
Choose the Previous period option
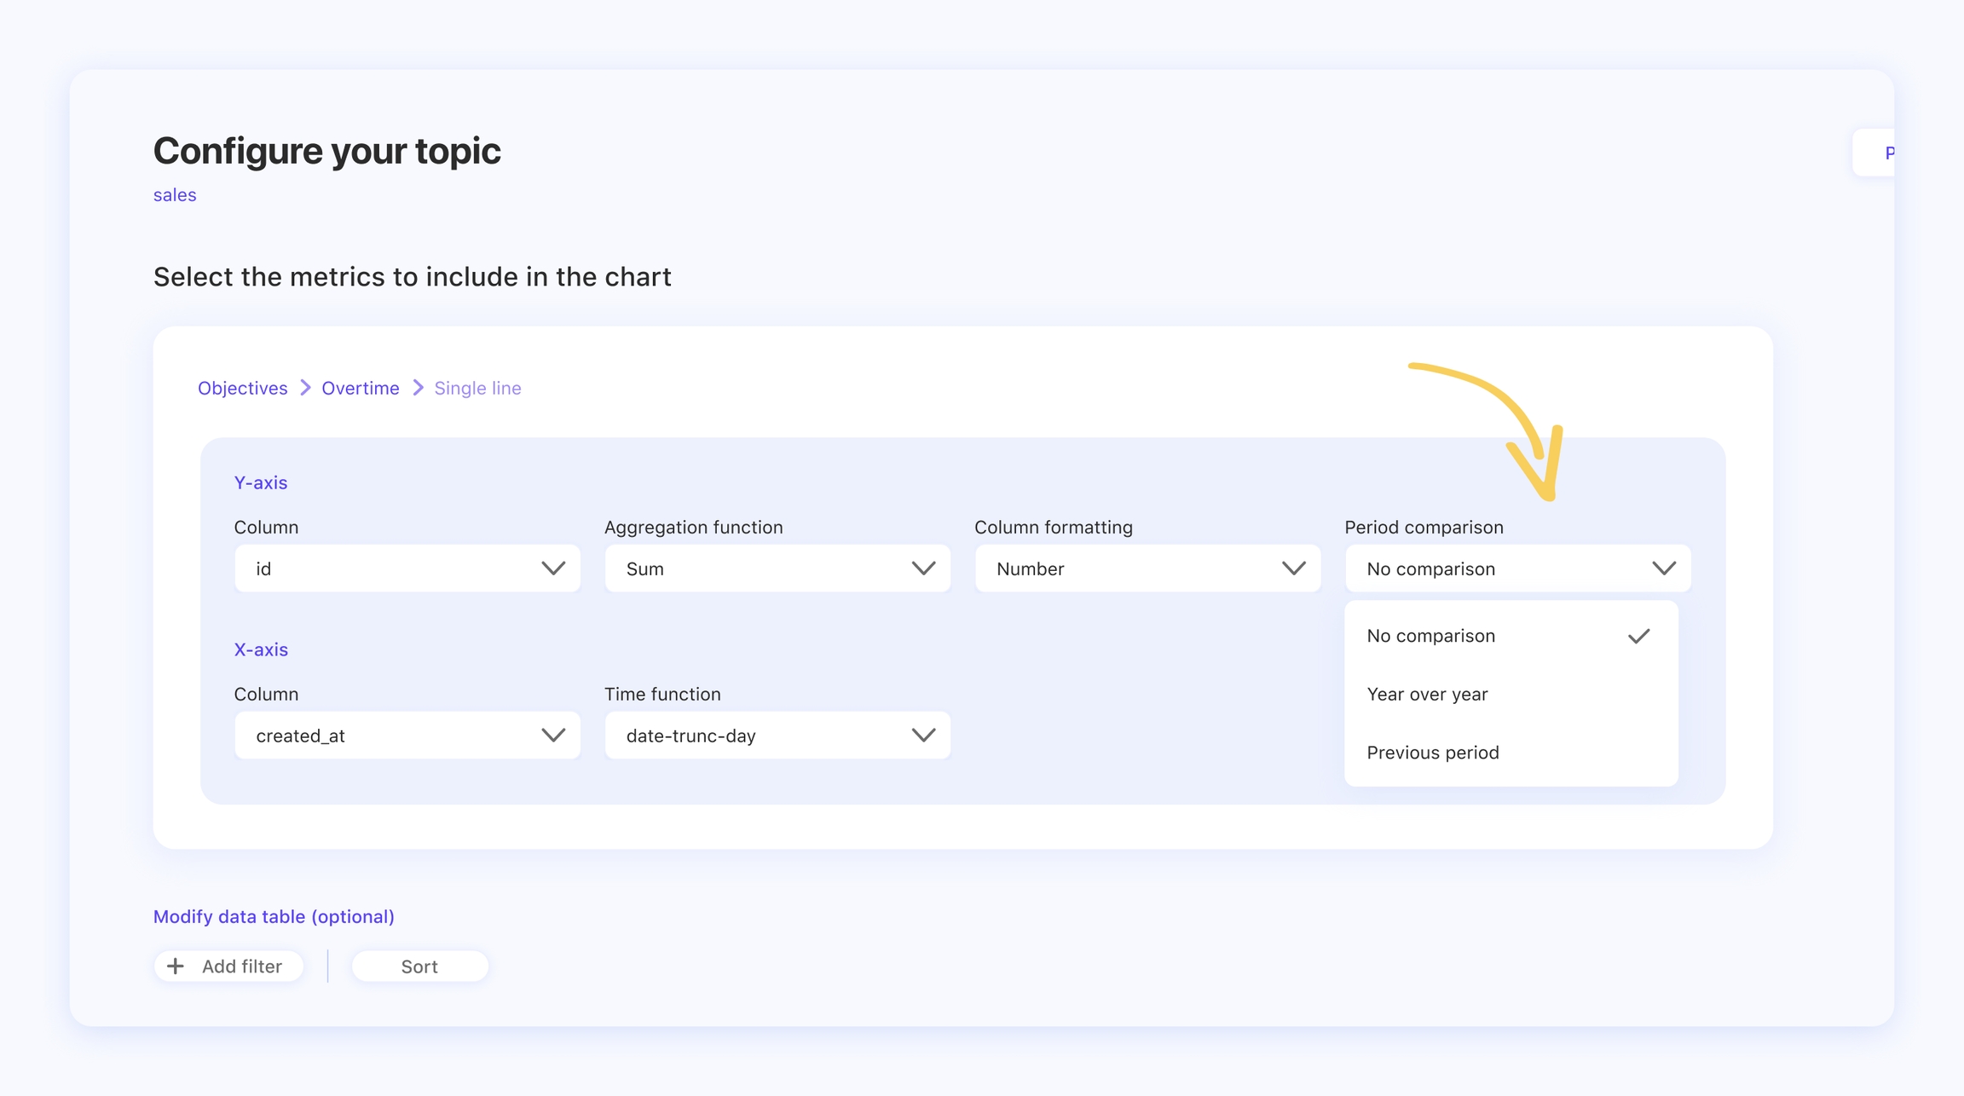coord(1511,753)
